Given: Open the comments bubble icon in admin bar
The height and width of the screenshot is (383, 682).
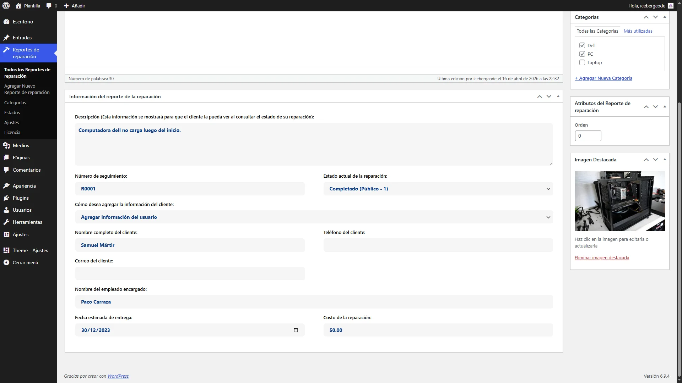Looking at the screenshot, I should tap(49, 6).
